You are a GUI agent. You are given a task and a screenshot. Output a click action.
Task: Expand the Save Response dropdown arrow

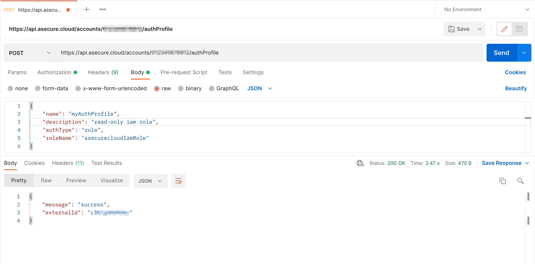click(x=527, y=163)
